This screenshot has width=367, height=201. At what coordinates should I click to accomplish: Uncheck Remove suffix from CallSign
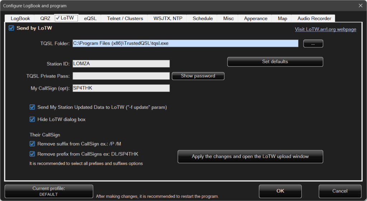click(x=32, y=144)
